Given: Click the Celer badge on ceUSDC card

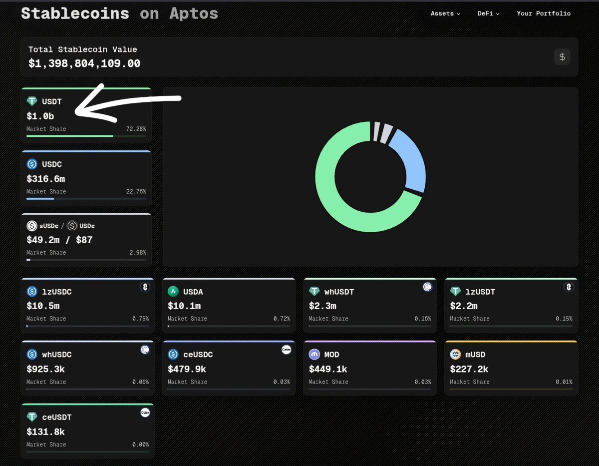Looking at the screenshot, I should [x=286, y=350].
